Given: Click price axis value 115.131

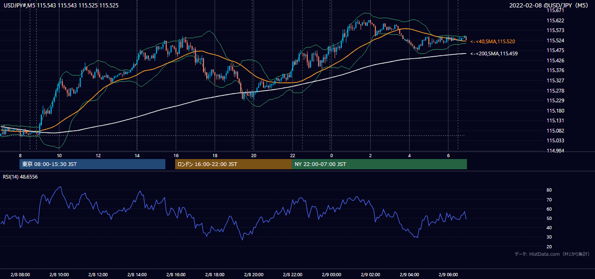Looking at the screenshot, I should [x=555, y=120].
